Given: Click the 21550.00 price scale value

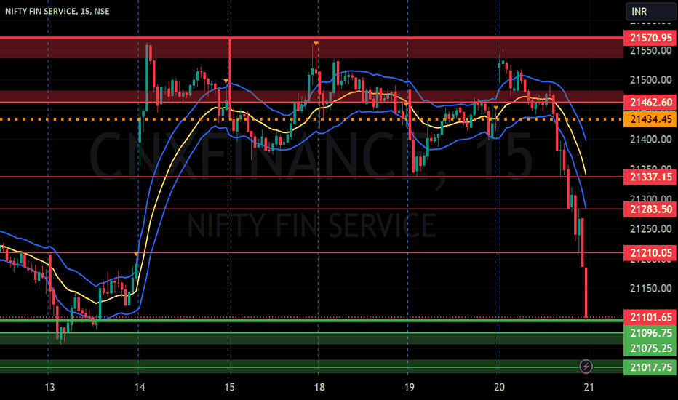Looking at the screenshot, I should 651,51.
